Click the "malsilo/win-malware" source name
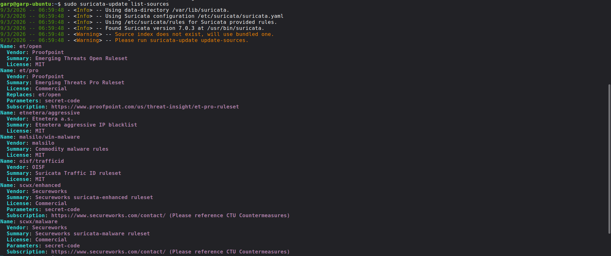This screenshot has width=611, height=256. pyautogui.click(x=49, y=137)
